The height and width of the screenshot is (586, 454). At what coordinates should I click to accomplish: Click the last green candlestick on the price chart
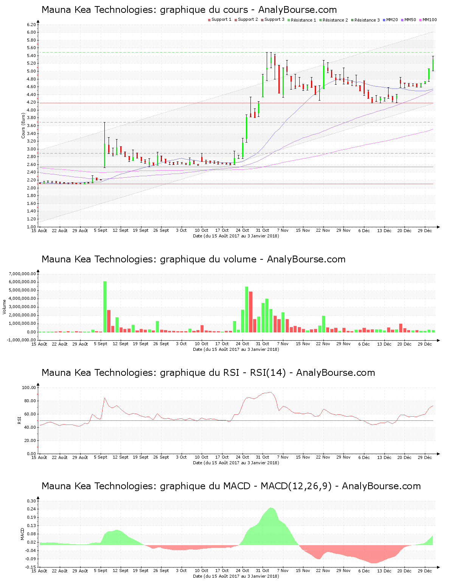433,64
